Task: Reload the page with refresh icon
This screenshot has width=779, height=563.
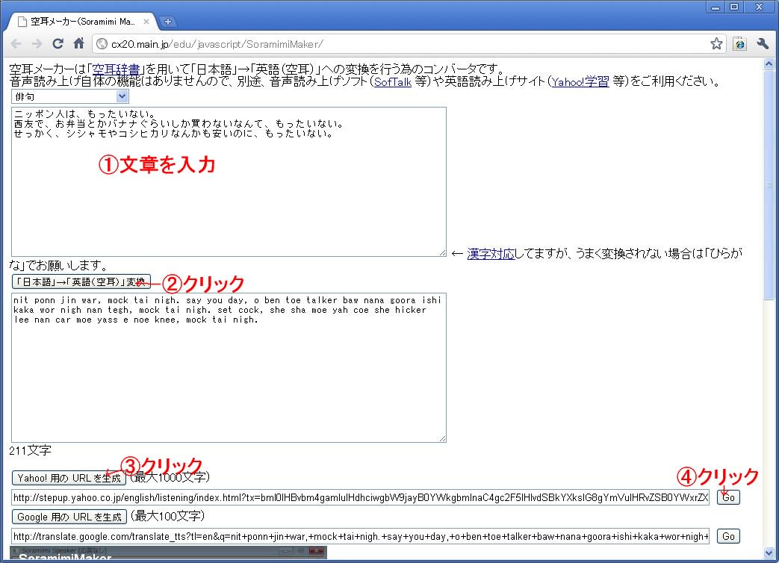Action: 58,44
